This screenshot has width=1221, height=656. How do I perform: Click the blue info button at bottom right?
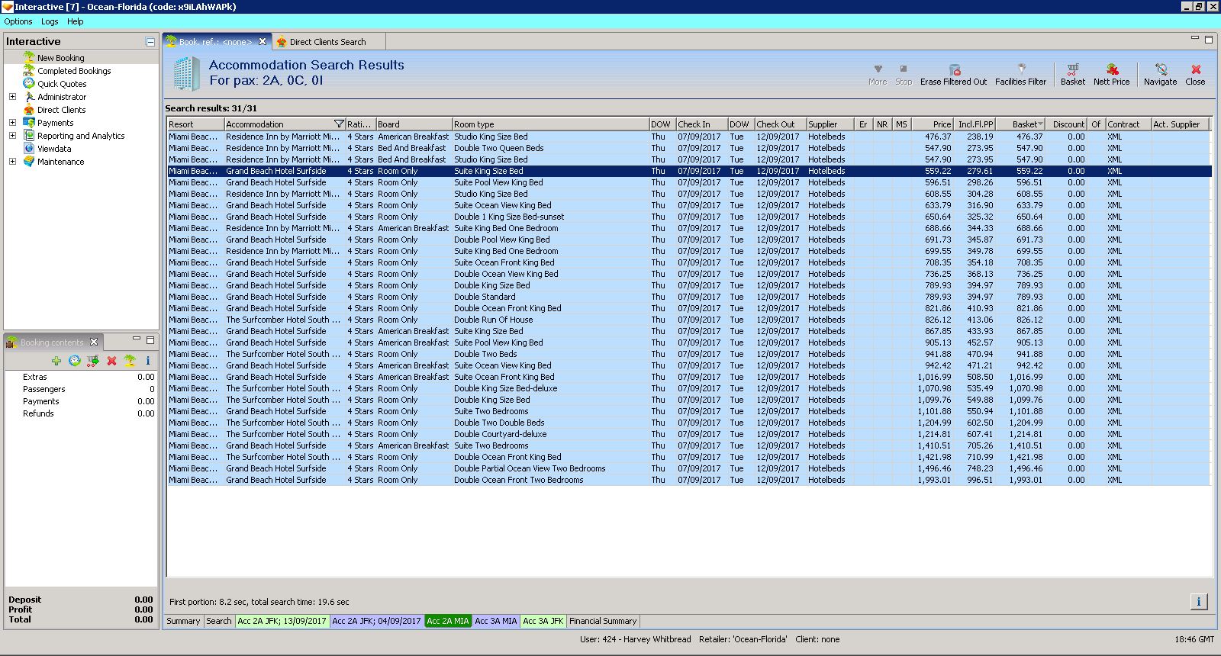1198,602
